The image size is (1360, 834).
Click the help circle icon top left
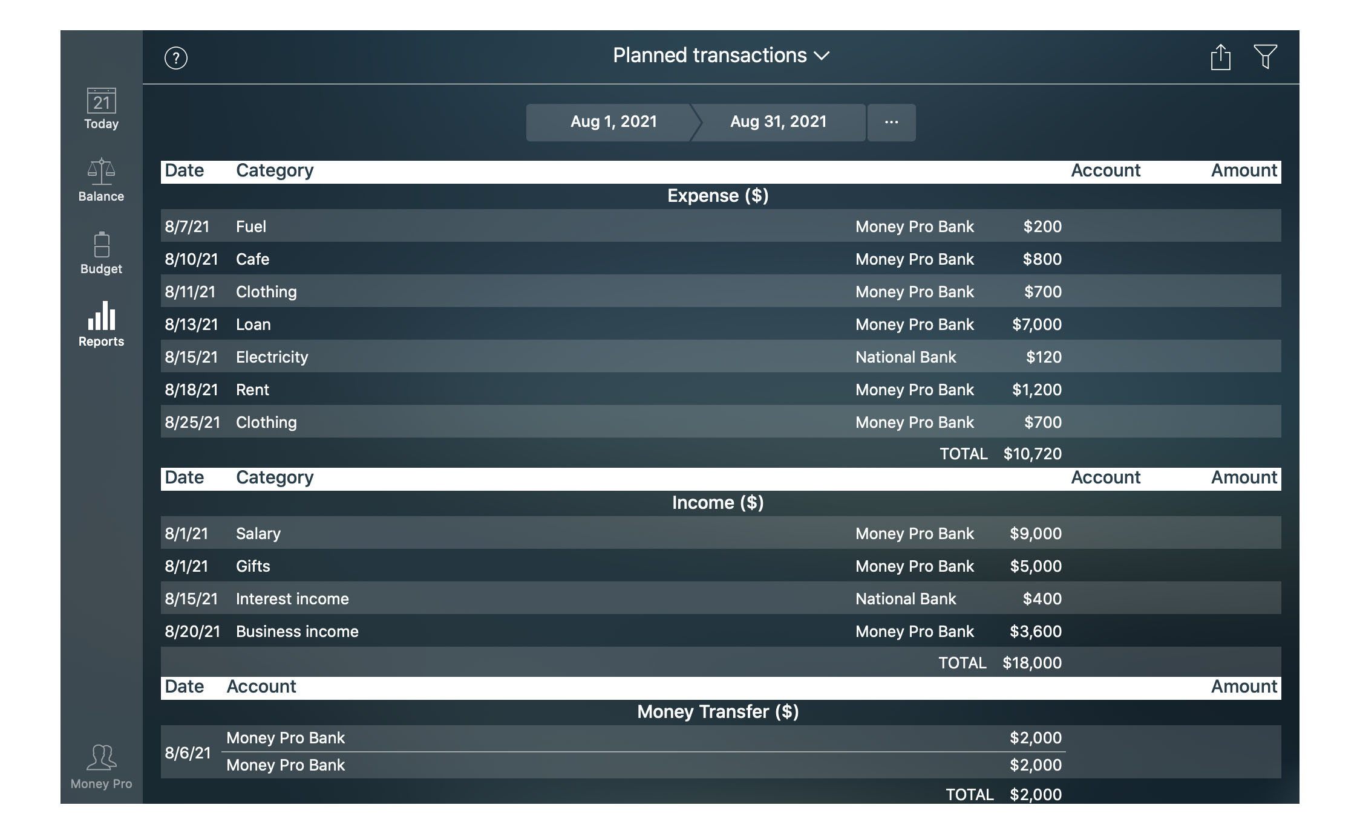[176, 57]
